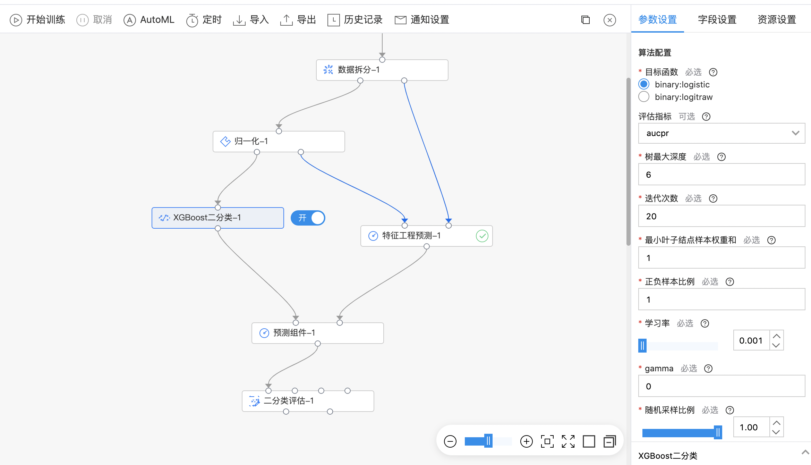Click the 特征工程预测-1 node icon
This screenshot has width=811, height=465.
pos(373,236)
